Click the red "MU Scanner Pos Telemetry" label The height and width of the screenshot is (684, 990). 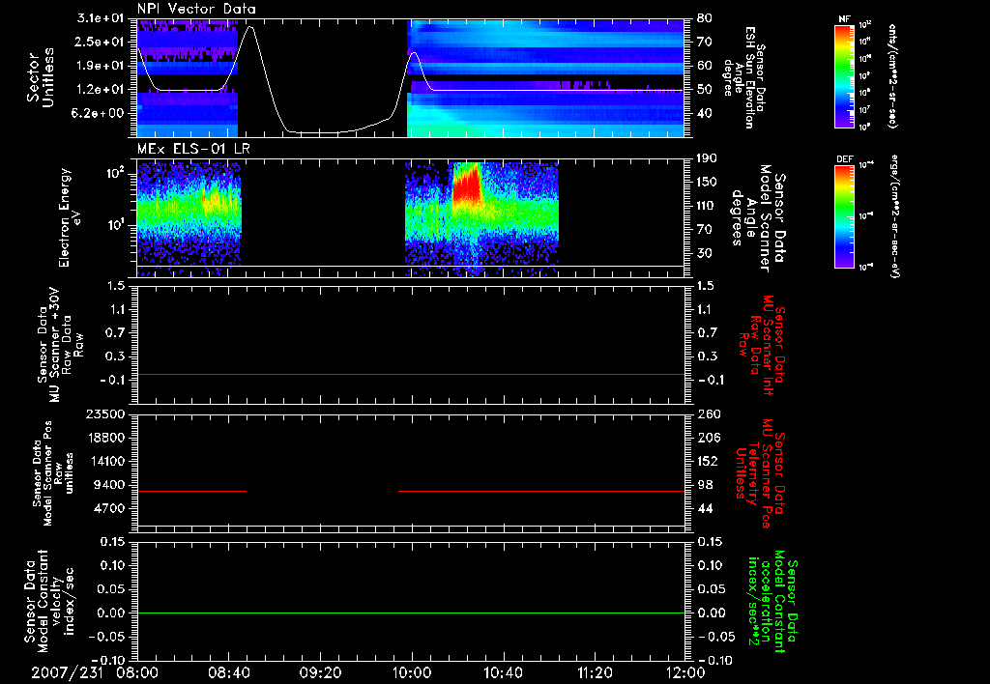761,474
